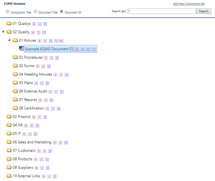Select the Document ID radio button

pos(61,11)
